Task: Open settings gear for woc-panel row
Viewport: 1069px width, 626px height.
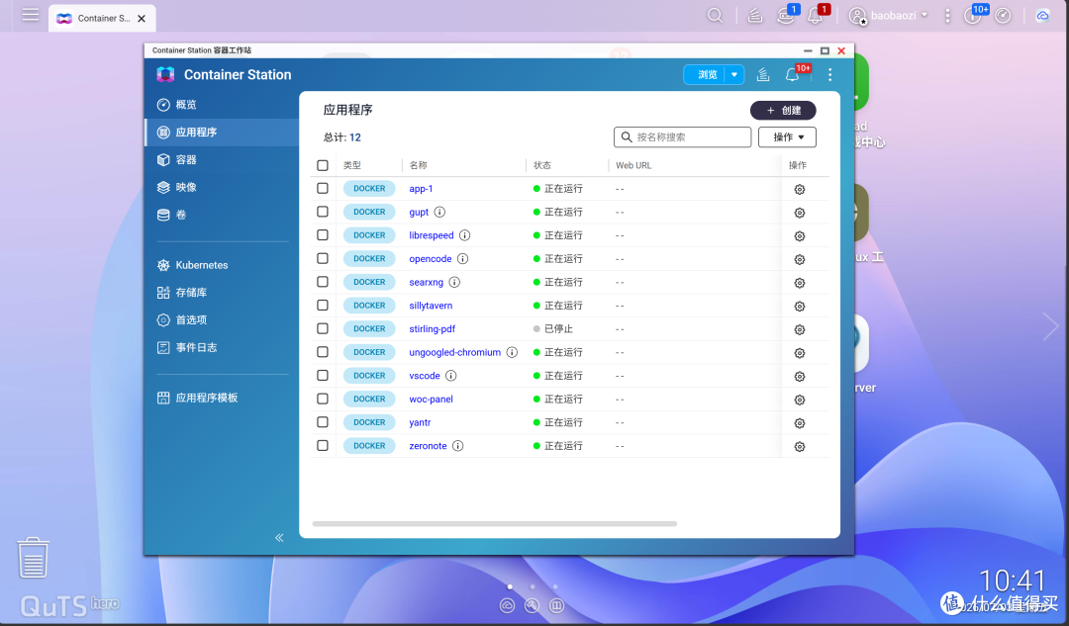Action: tap(799, 400)
